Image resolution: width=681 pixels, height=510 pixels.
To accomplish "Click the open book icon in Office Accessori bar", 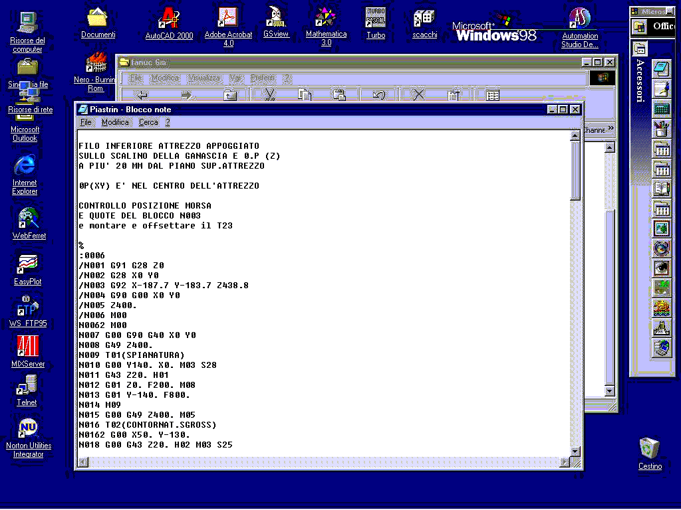I will (x=661, y=189).
